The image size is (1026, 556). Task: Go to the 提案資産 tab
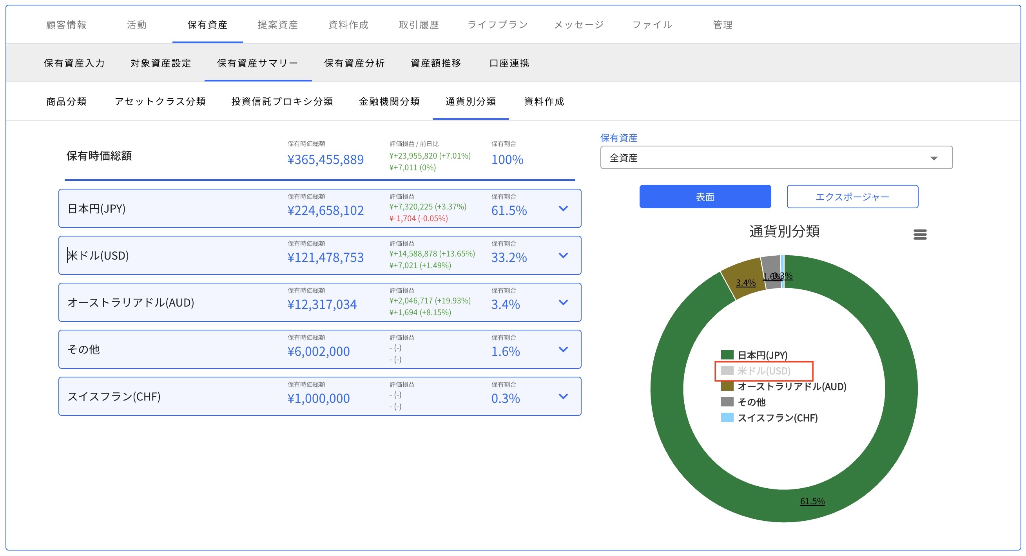[278, 25]
